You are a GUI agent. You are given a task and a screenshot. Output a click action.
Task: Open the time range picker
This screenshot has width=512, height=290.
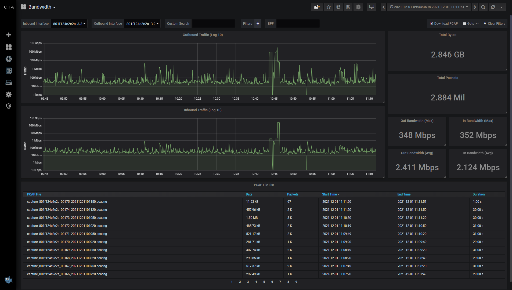click(x=429, y=7)
